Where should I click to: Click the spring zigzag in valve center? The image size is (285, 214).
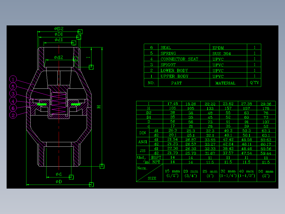(x=59, y=104)
